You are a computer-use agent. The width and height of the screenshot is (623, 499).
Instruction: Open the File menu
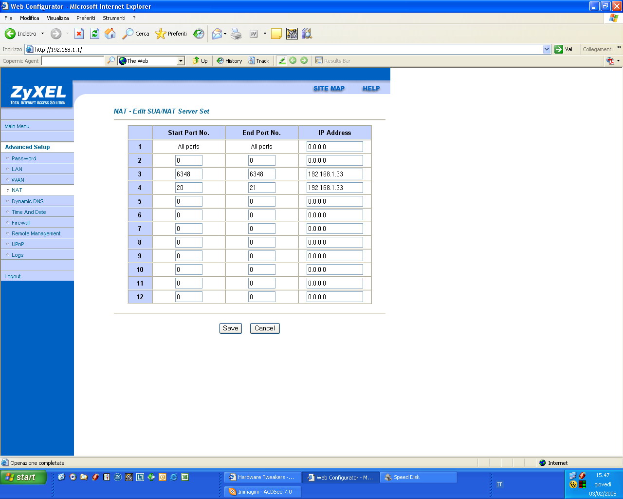coord(8,18)
